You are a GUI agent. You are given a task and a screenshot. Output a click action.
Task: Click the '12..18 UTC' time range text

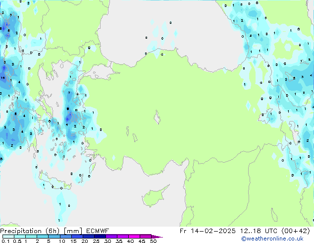click(x=259, y=231)
